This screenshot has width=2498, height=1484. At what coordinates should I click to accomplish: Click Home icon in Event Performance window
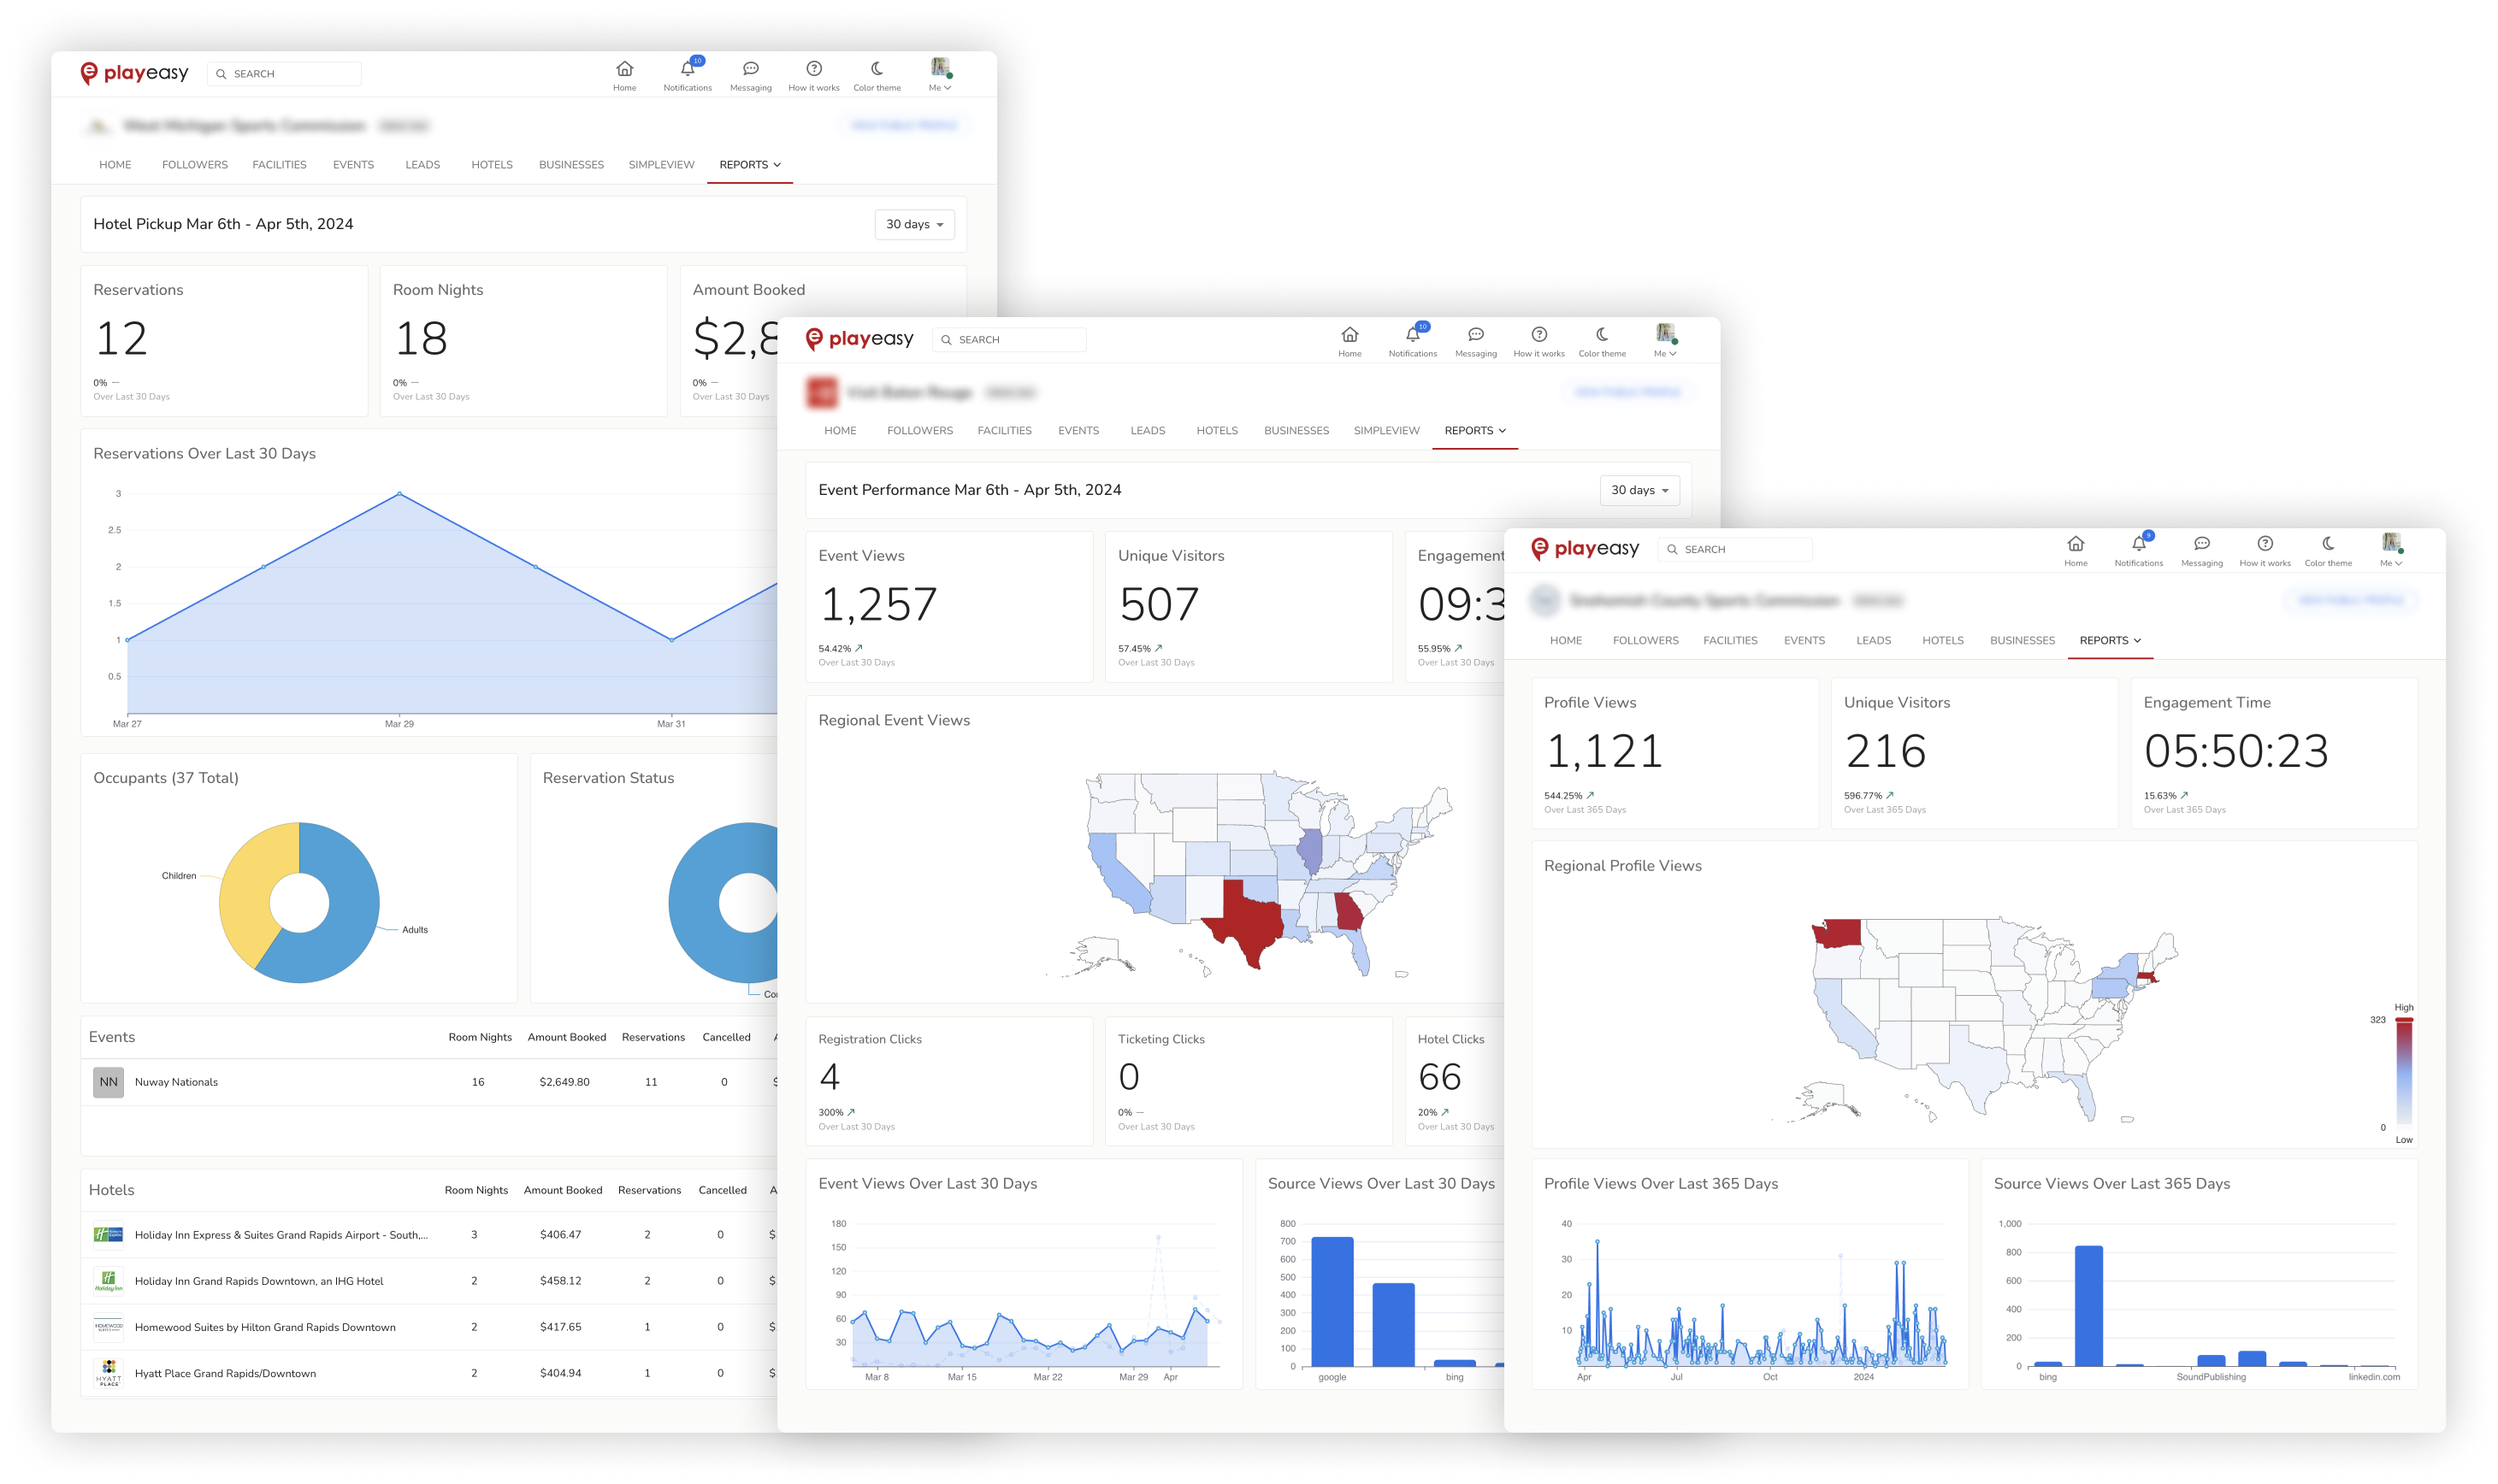click(1349, 335)
